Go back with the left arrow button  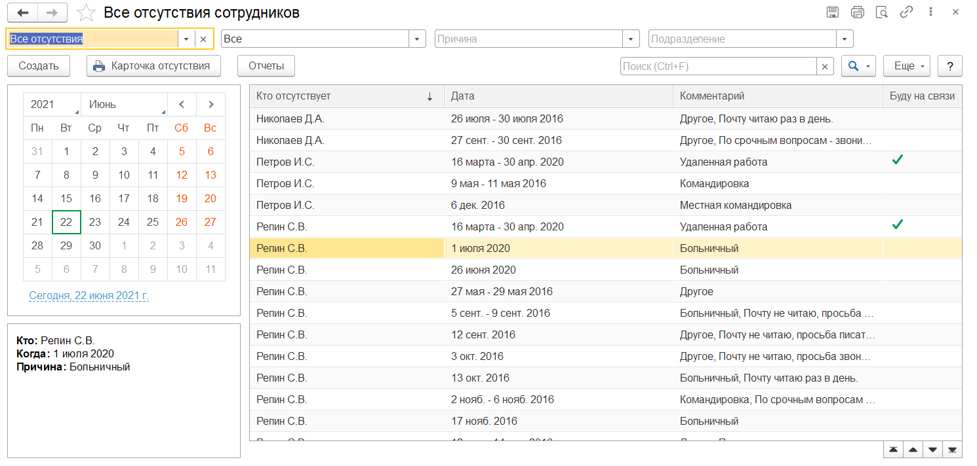(22, 12)
